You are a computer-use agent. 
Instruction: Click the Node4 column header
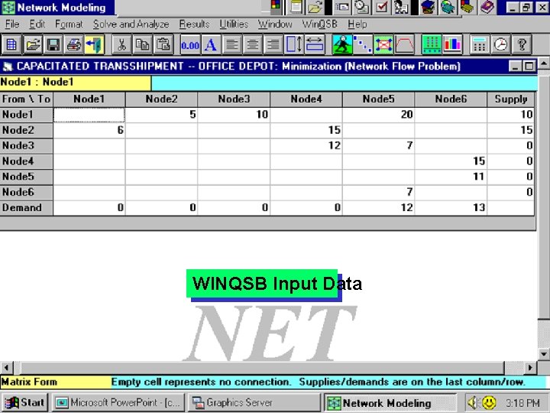pyautogui.click(x=306, y=99)
